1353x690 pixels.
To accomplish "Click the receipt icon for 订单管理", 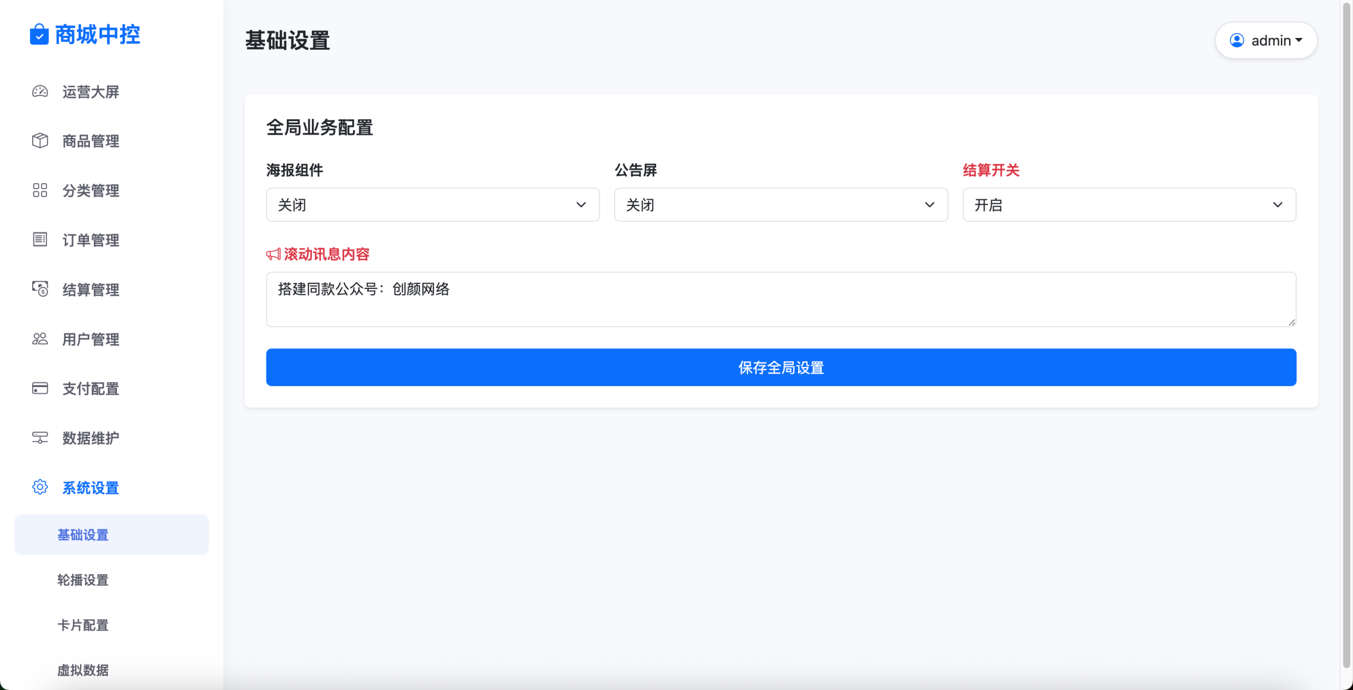I will pos(40,240).
